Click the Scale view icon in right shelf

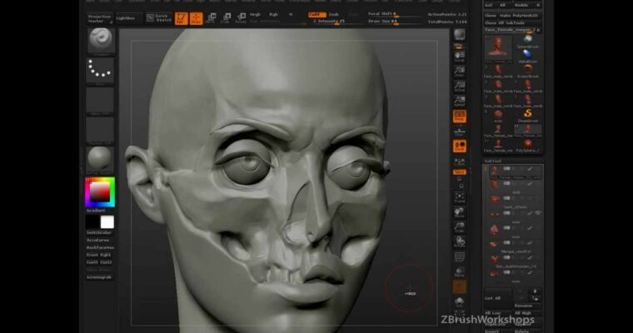[x=460, y=227]
